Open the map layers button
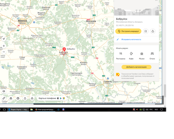This screenshot has height=139, width=174. [x=4, y=91]
